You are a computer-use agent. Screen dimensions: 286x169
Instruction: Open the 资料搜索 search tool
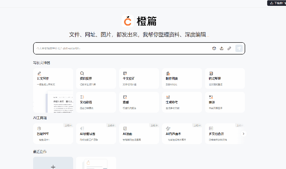point(96,78)
